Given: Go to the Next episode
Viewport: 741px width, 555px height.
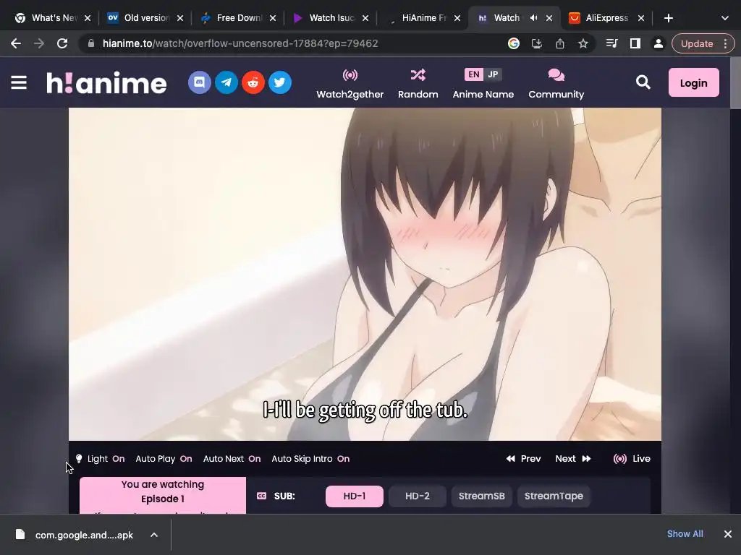Looking at the screenshot, I should 573,459.
